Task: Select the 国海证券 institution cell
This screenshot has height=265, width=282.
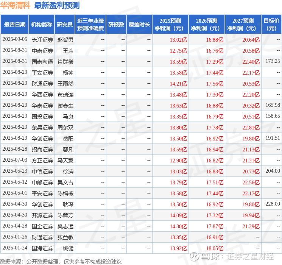Action: pyautogui.click(x=42, y=248)
